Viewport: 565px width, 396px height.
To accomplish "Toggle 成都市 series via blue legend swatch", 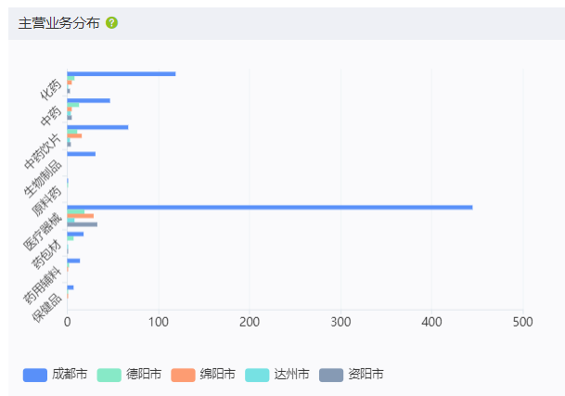I will pyautogui.click(x=35, y=375).
